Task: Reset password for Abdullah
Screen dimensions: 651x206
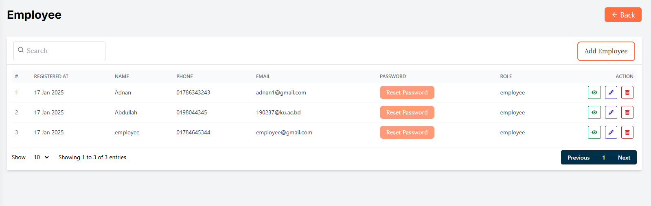Action: click(407, 112)
